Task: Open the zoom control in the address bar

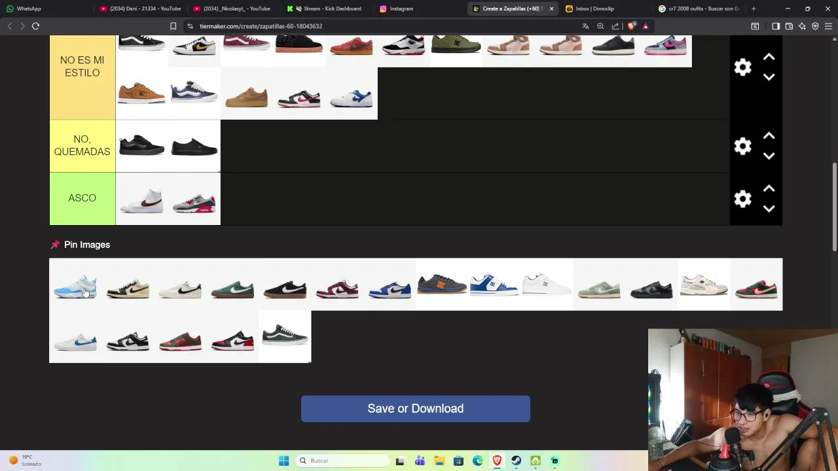Action: (x=600, y=26)
